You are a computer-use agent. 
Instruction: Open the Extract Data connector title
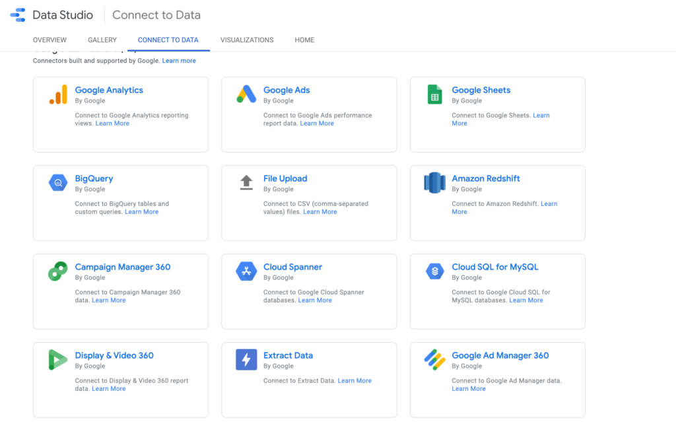(288, 355)
